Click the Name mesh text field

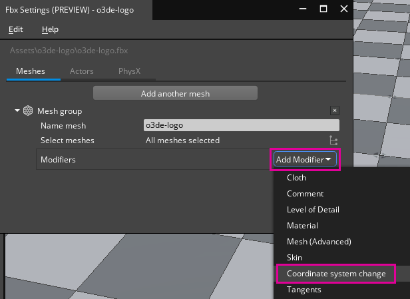click(x=241, y=125)
